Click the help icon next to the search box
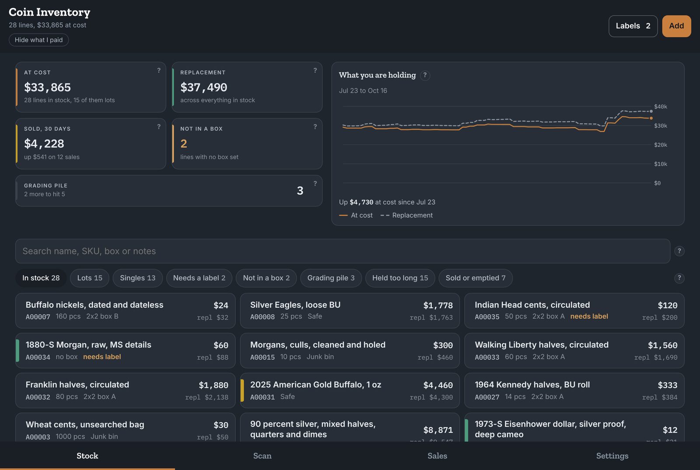This screenshot has height=470, width=700. [679, 251]
